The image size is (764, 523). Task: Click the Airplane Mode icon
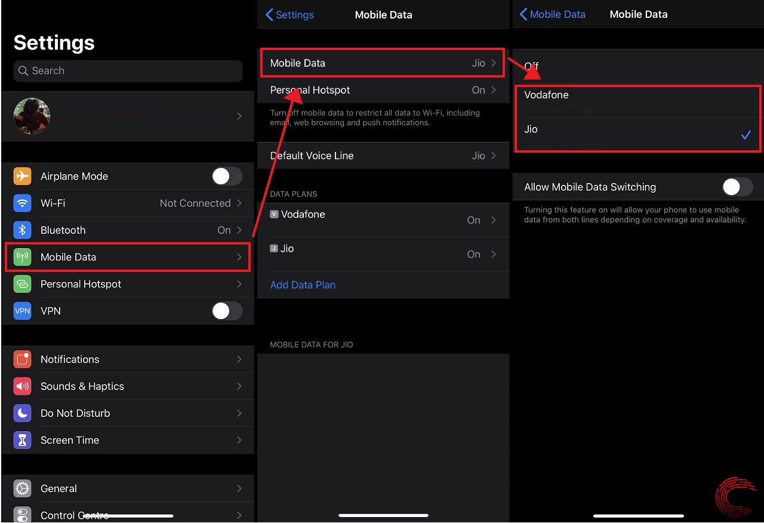(22, 176)
